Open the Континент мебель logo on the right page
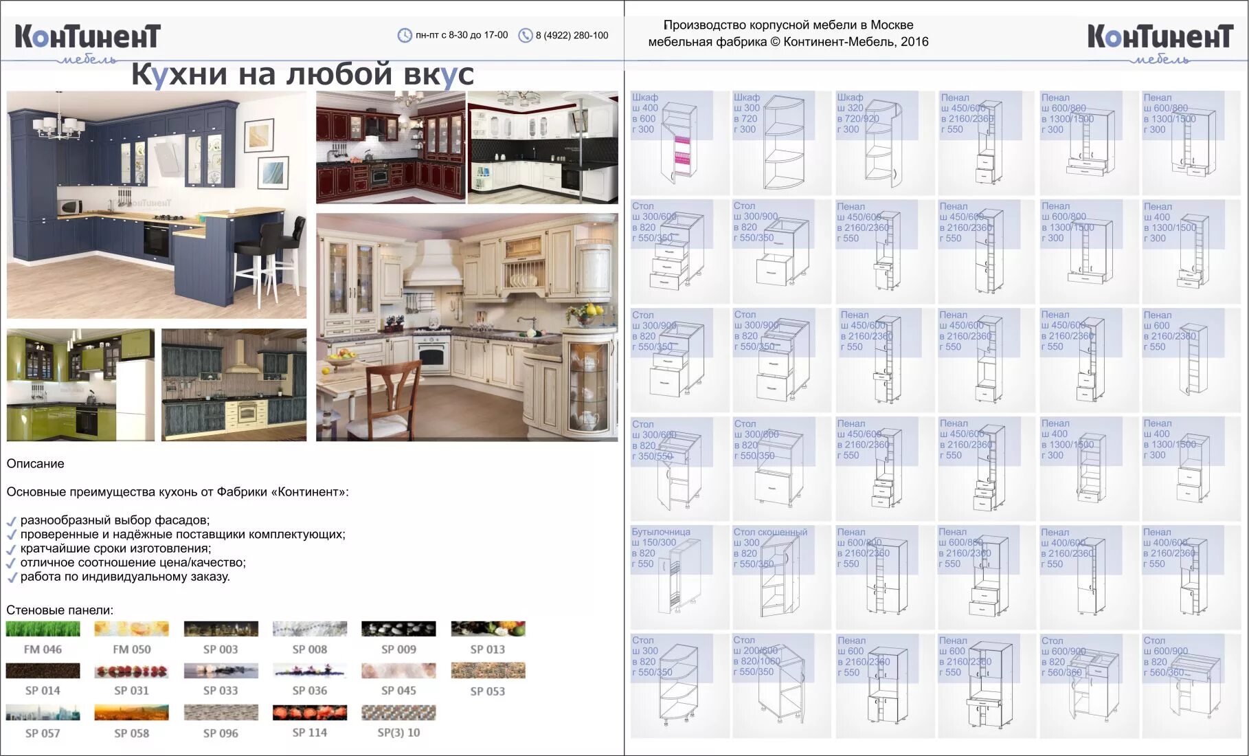 [1160, 43]
